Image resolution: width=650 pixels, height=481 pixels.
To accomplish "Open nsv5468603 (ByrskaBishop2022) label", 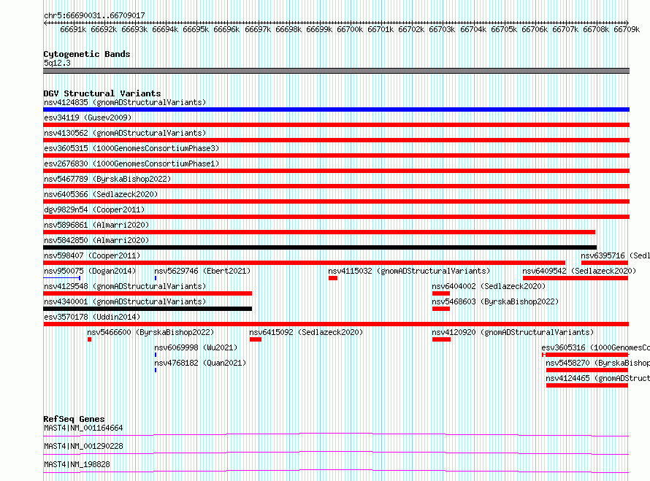I will tap(495, 301).
